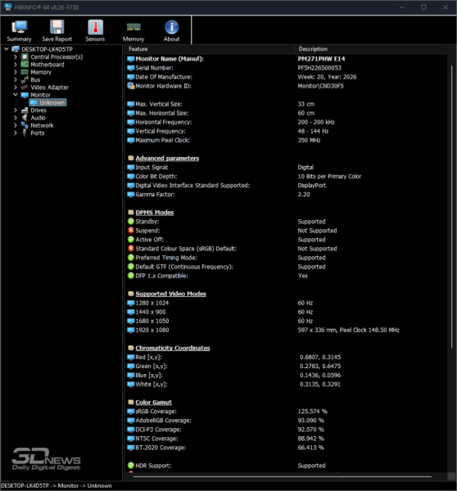Select the Video Adapter tree icon

coord(25,87)
